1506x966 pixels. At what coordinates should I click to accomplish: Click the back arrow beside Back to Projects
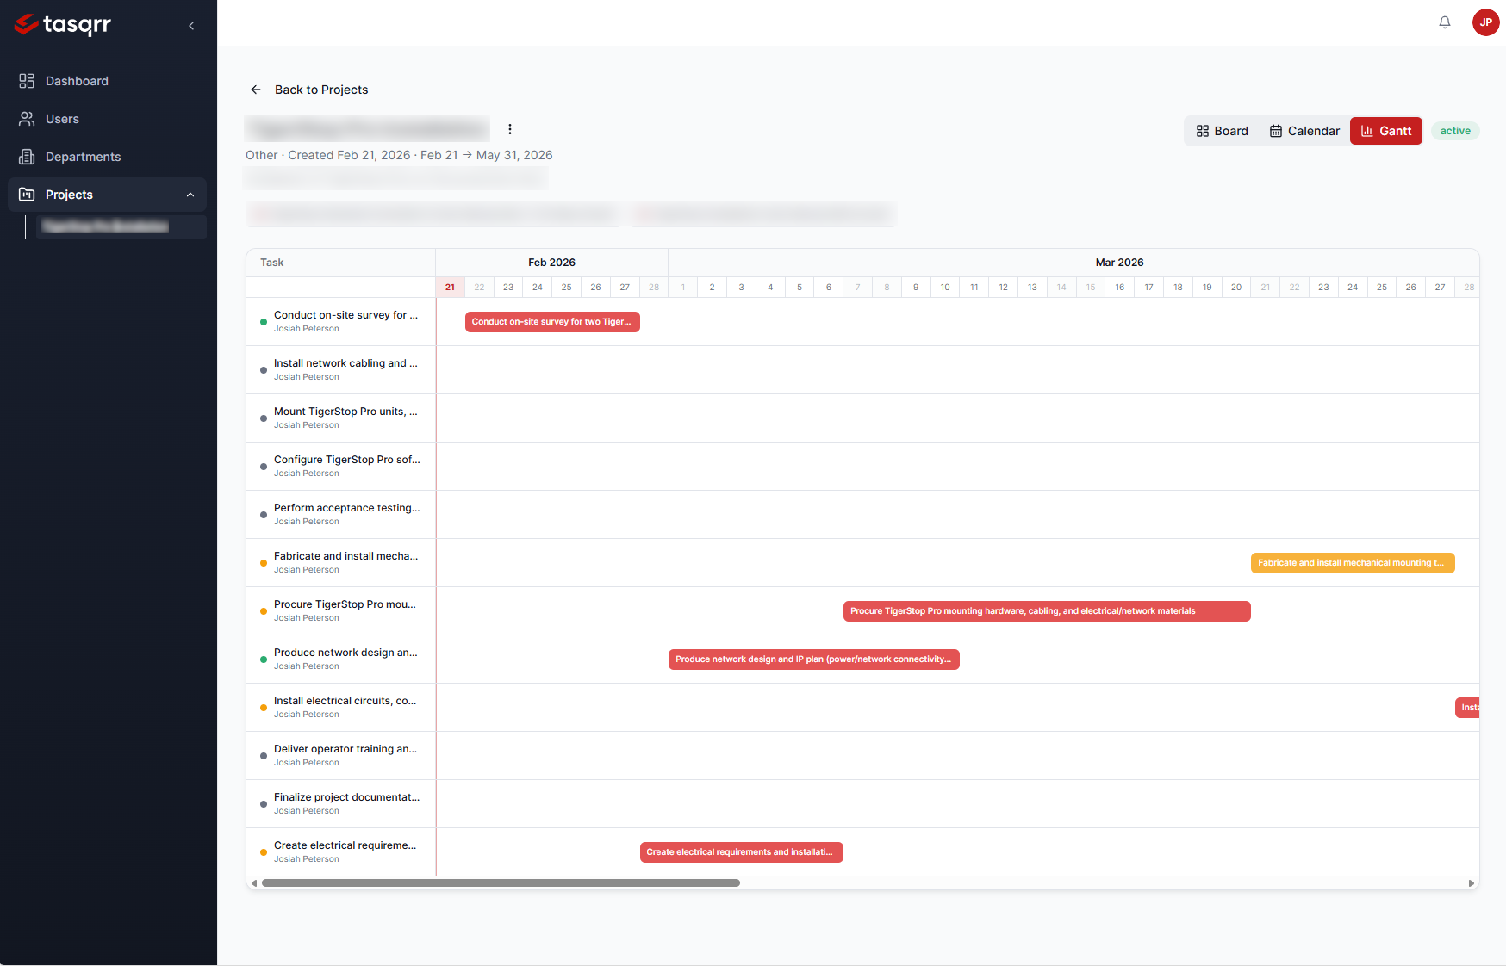coord(256,90)
